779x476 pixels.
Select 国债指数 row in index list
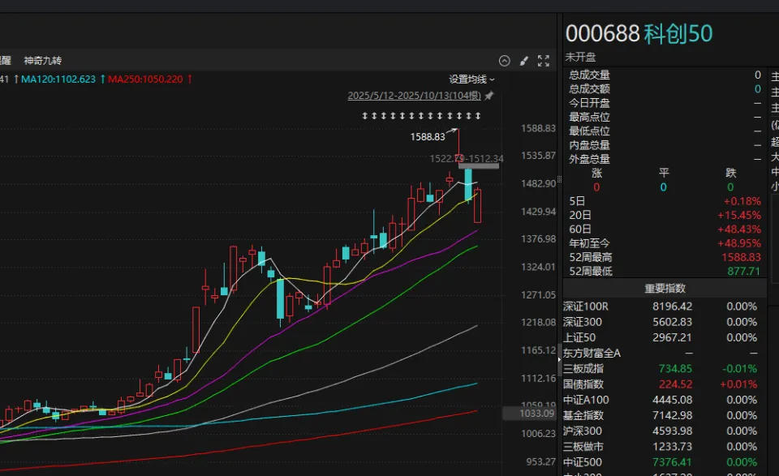click(583, 384)
